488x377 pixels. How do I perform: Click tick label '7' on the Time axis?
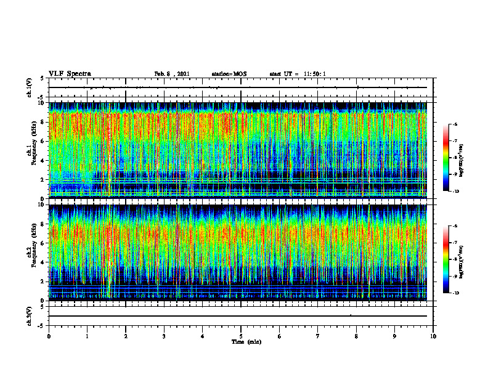coord(318,336)
